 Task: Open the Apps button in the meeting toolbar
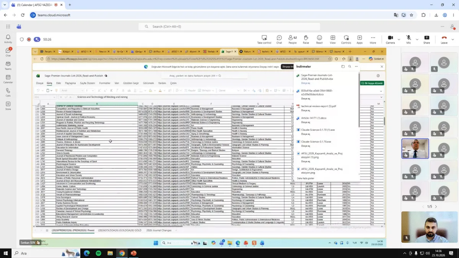tap(360, 39)
